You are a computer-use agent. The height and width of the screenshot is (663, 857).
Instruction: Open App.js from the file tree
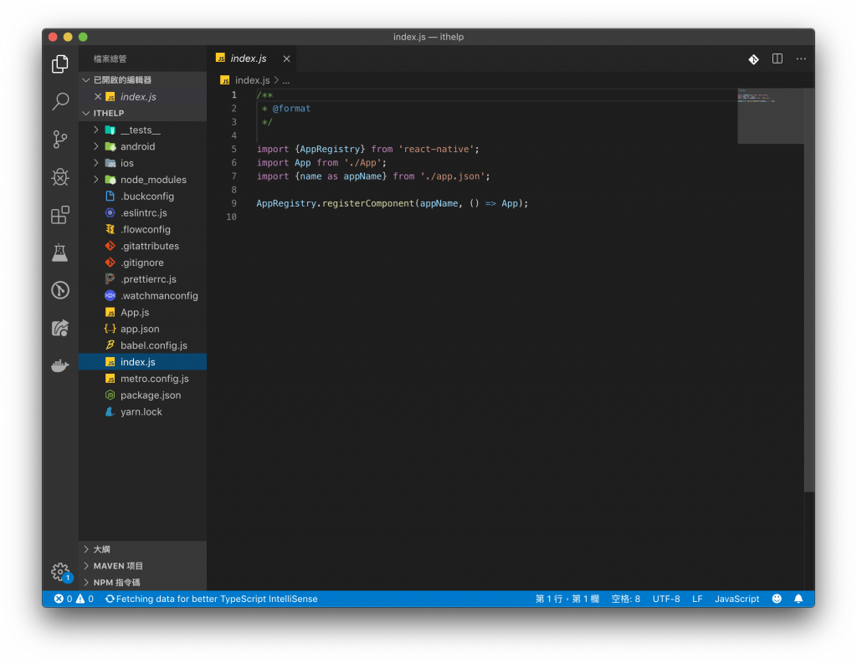click(x=134, y=313)
